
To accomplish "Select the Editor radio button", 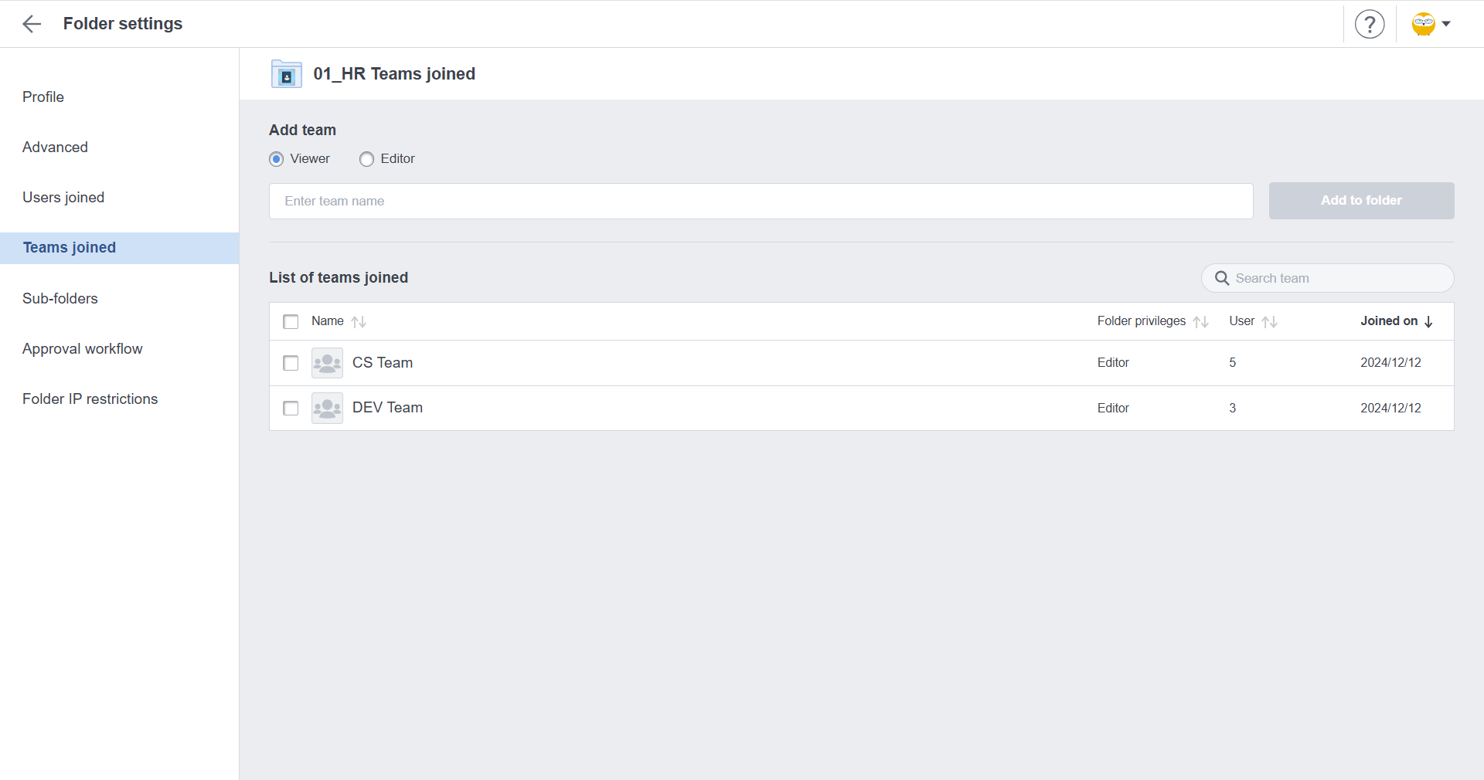I will [x=366, y=159].
